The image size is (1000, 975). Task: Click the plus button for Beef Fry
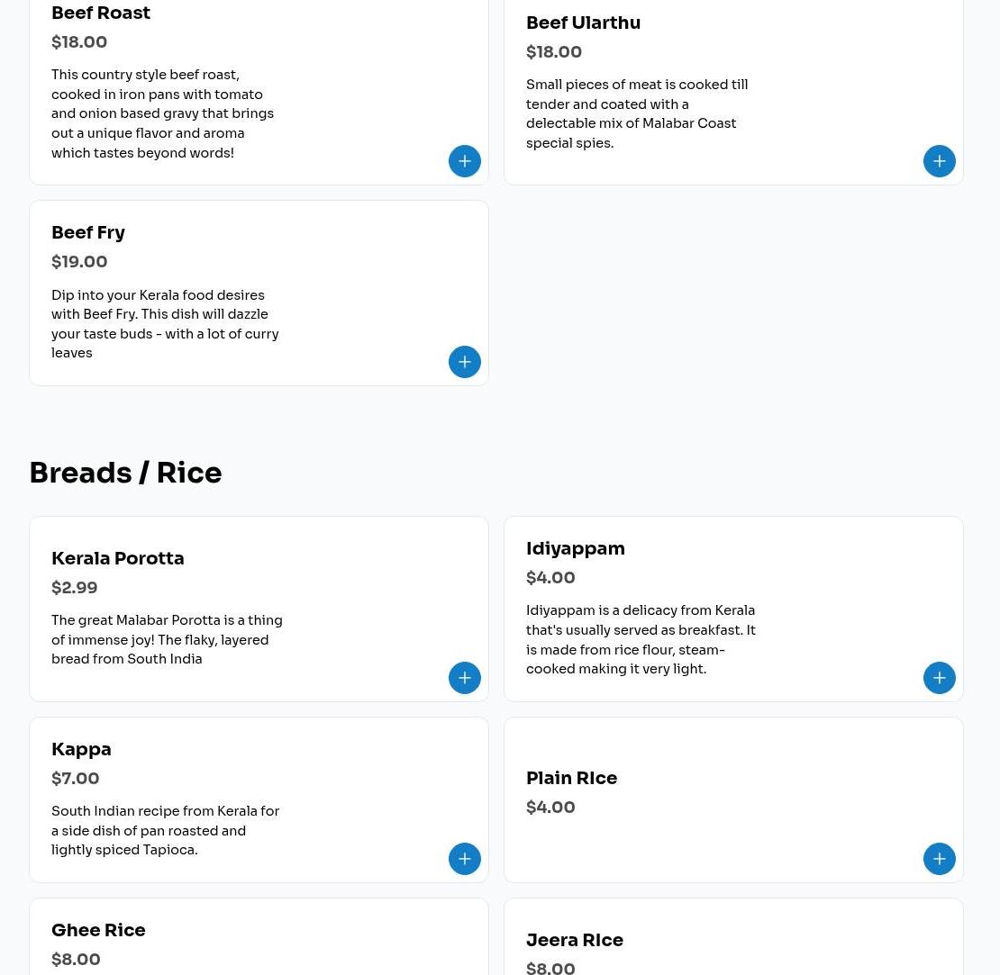coord(465,362)
